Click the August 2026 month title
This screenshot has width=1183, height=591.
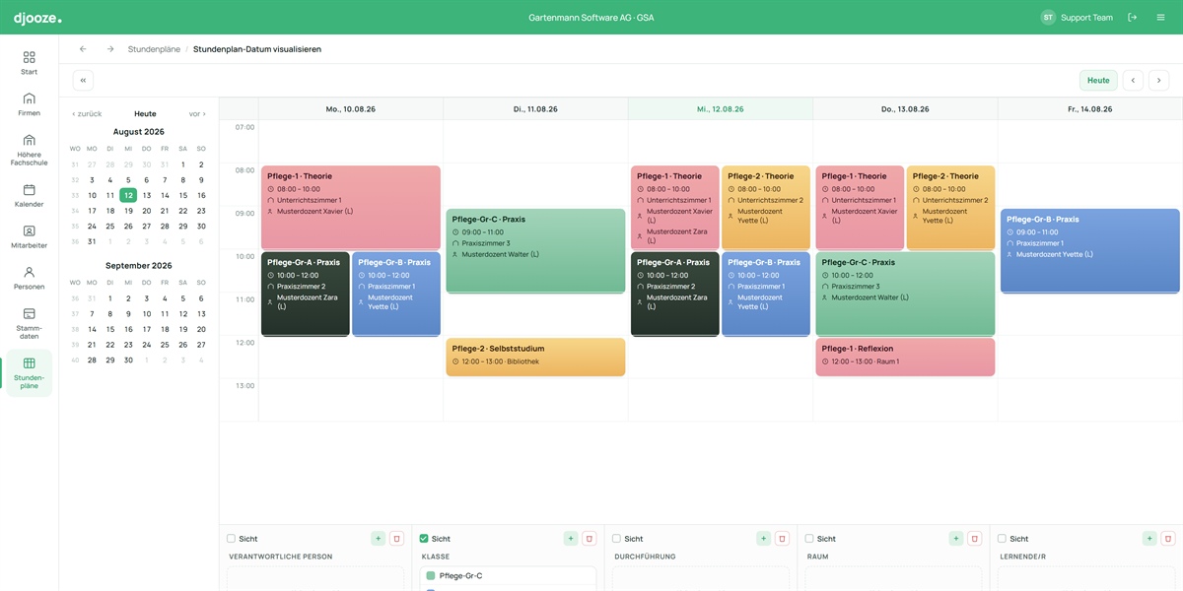point(139,132)
